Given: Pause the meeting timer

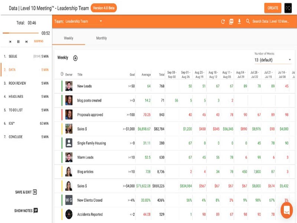Looking at the screenshot, I should click(x=18, y=42).
